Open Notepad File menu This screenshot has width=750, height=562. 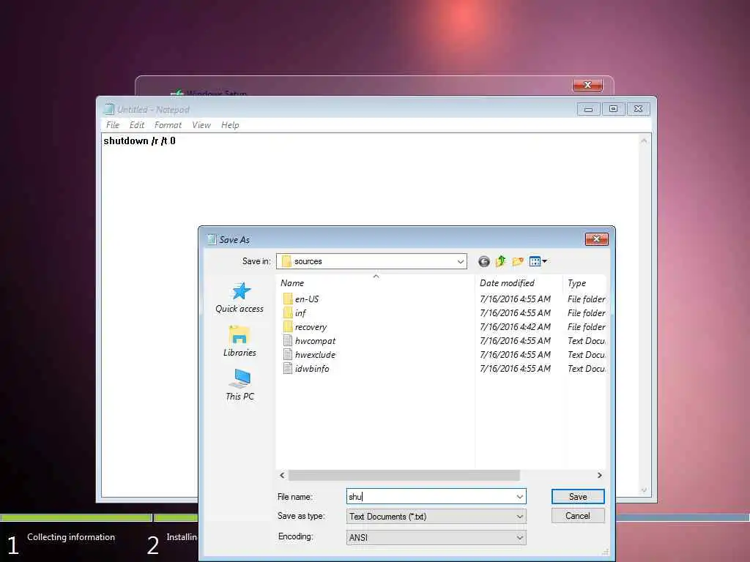tap(113, 125)
